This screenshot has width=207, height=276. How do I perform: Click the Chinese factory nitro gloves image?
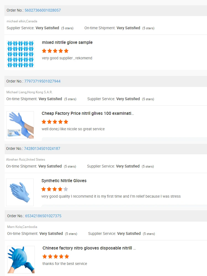(21, 259)
